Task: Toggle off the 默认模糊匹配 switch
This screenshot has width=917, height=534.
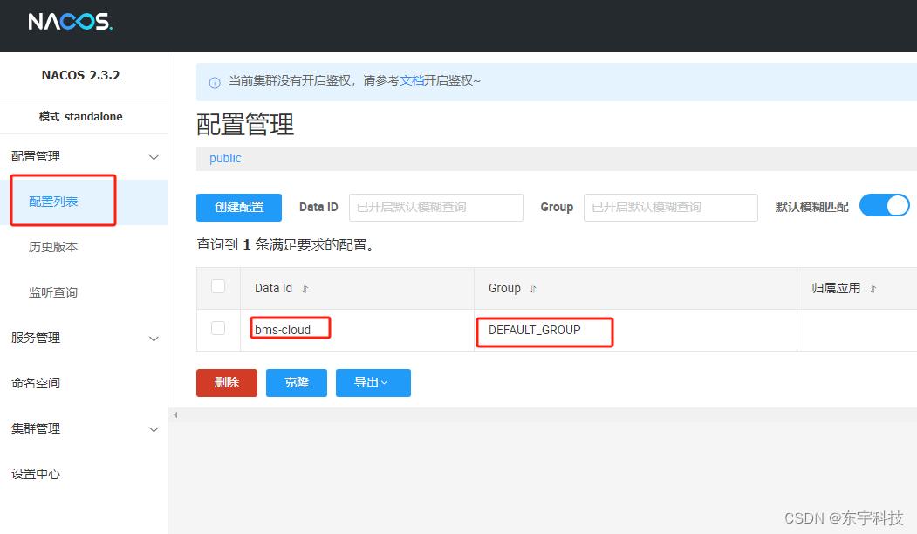Action: click(x=884, y=205)
